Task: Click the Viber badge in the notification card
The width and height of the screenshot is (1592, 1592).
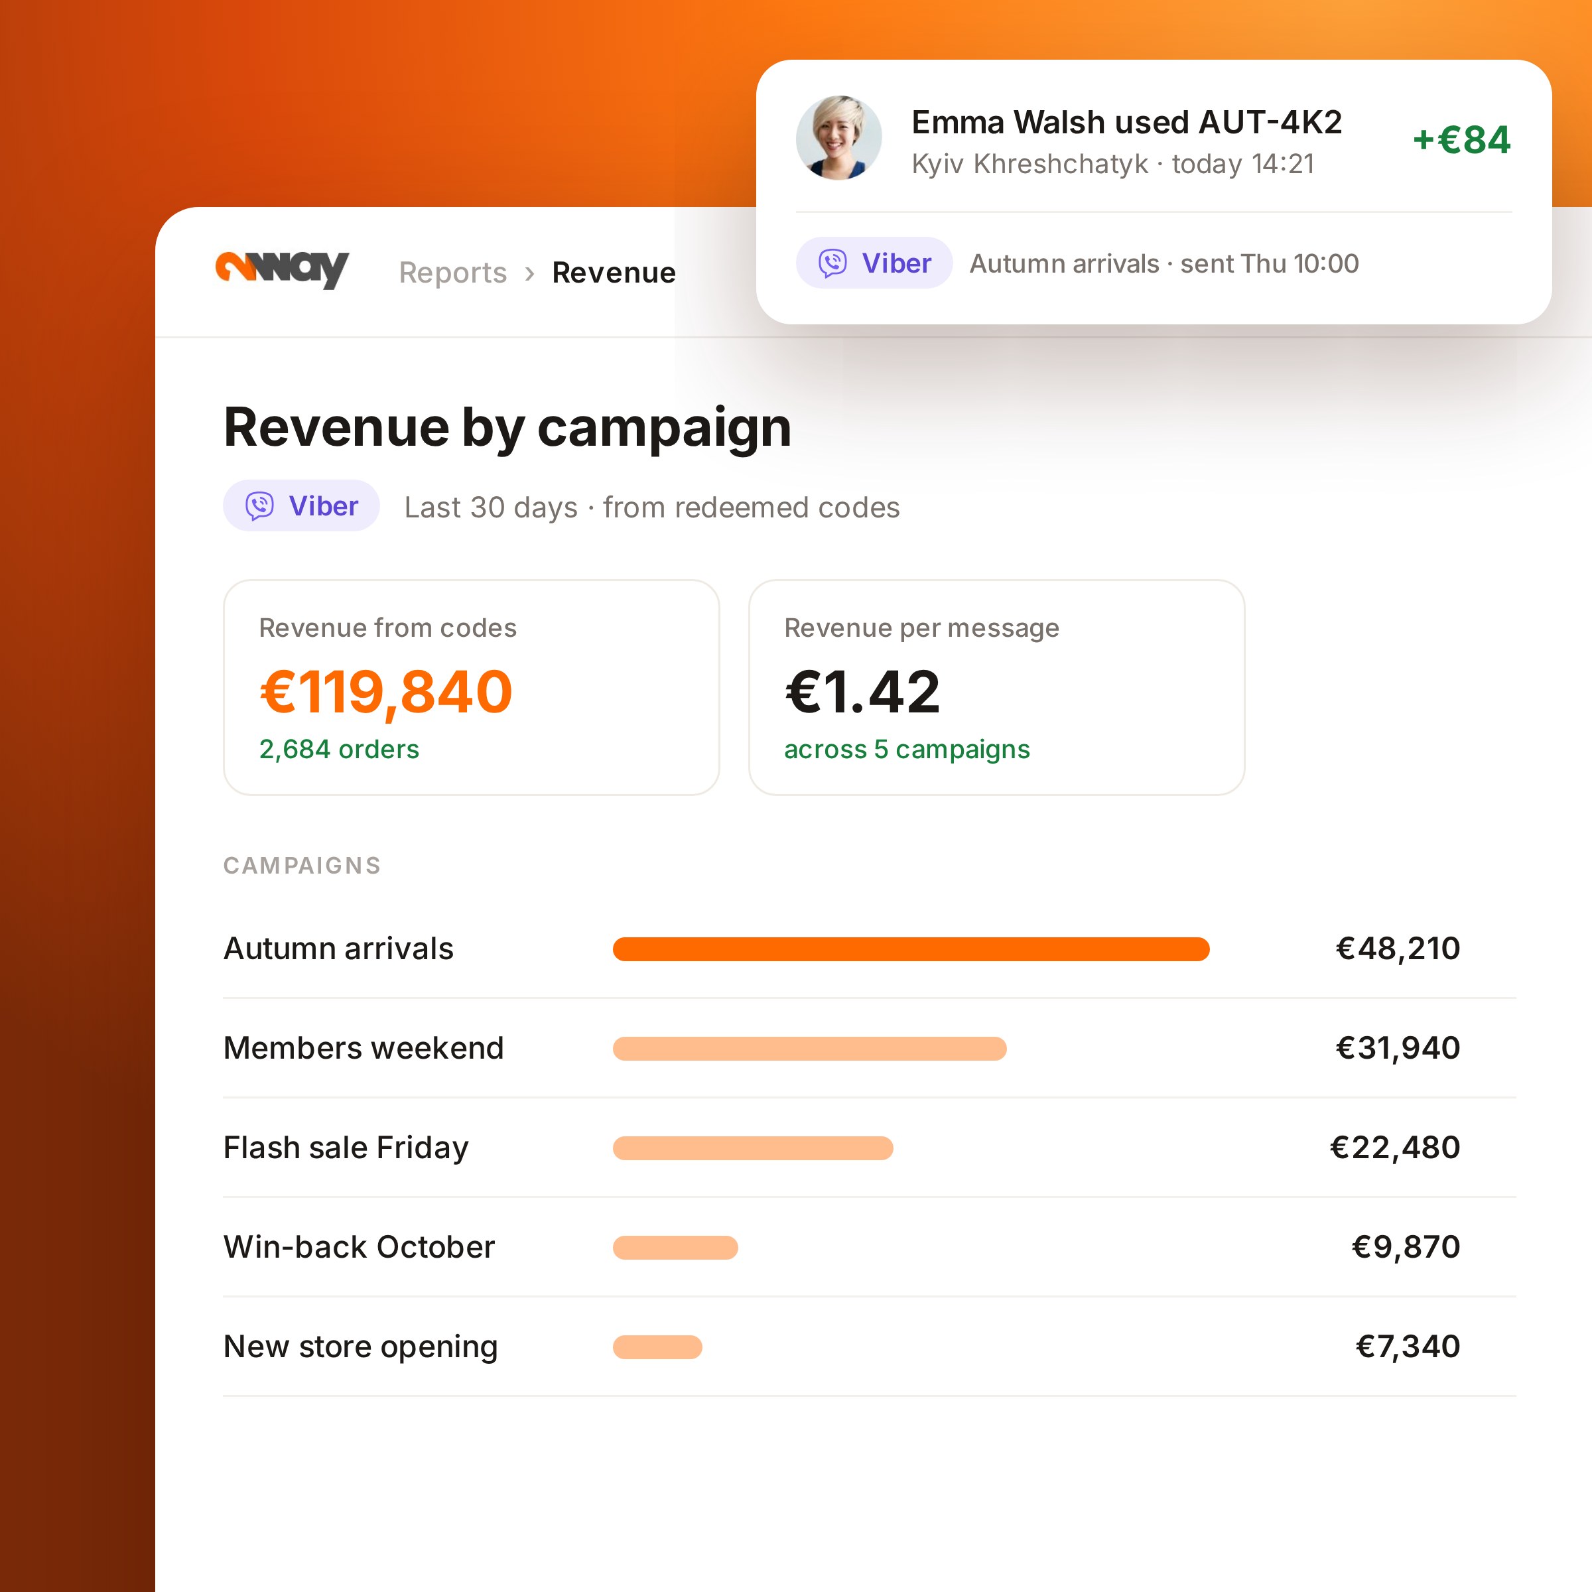Action: [x=874, y=263]
